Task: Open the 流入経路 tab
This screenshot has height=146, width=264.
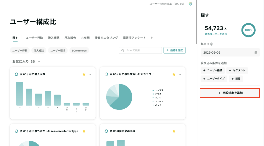Action: coord(54,38)
